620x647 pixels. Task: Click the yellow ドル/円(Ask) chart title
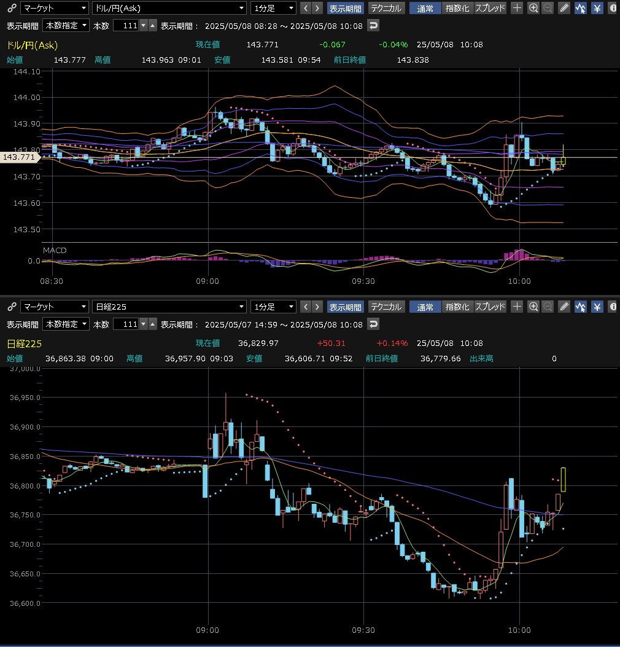tap(32, 45)
